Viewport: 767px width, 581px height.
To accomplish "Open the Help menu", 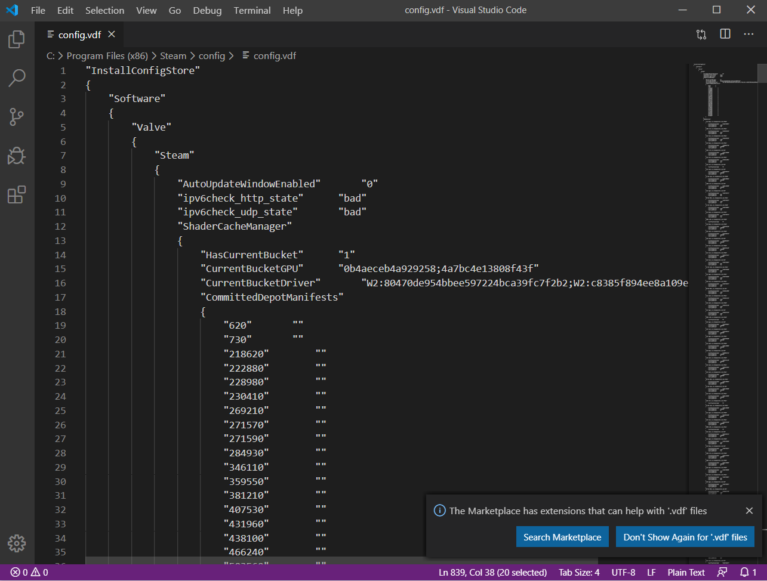I will [x=292, y=10].
